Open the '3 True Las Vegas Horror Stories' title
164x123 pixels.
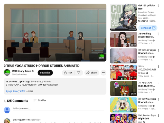tap(147, 51)
